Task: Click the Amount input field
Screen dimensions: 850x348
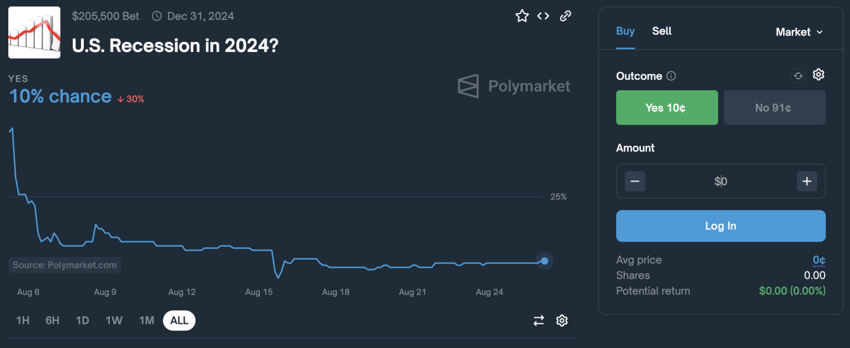Action: click(721, 181)
